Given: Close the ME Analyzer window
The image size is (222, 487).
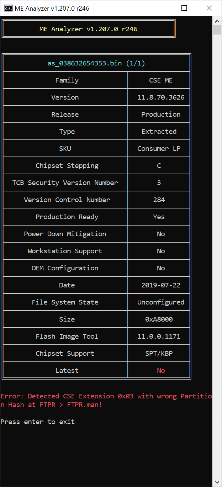Looking at the screenshot, I should point(209,8).
